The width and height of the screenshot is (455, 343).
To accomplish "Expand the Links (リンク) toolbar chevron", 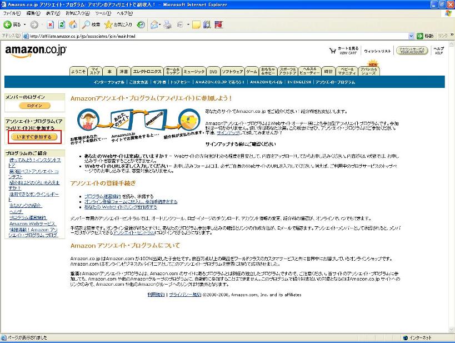I will (x=452, y=35).
